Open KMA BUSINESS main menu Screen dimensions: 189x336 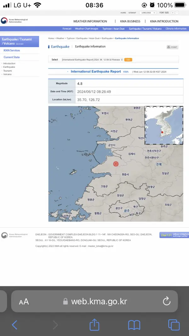(130, 21)
